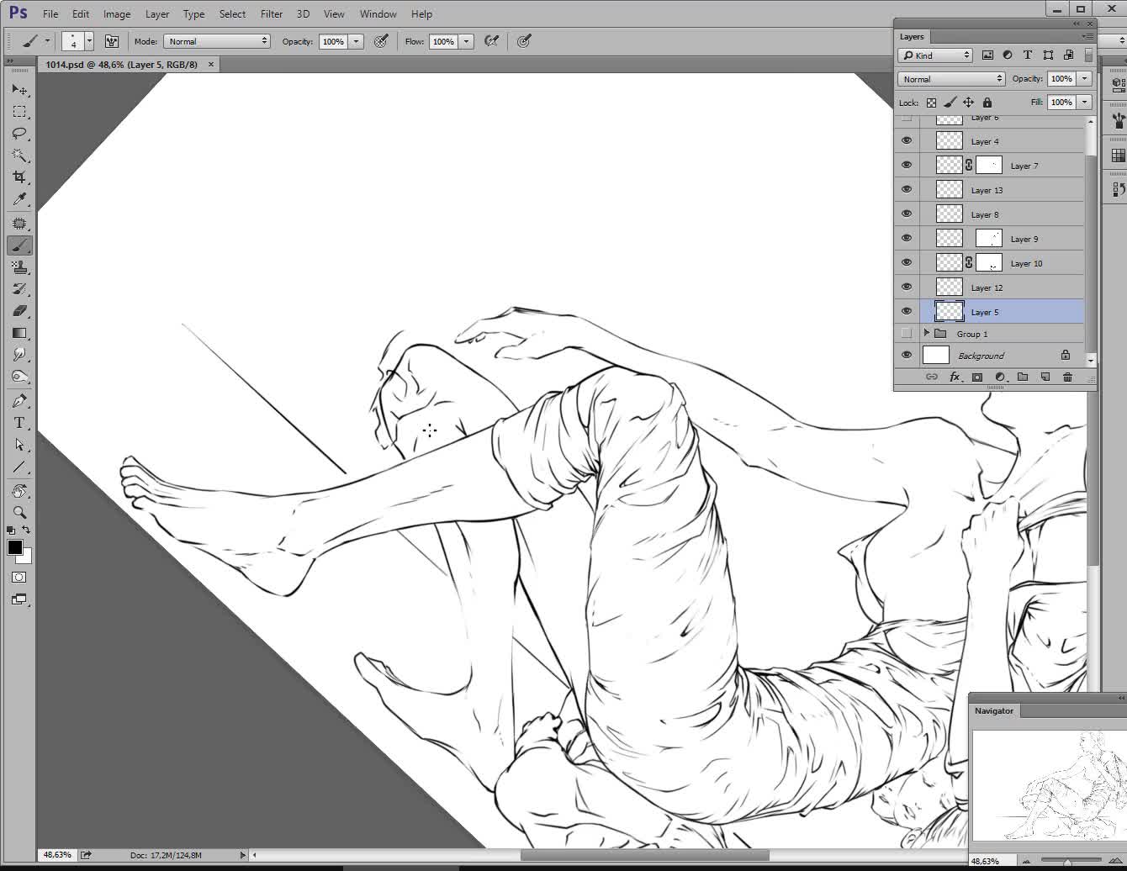Select the Zoom tool
Screen dimensions: 1127x871
click(x=19, y=512)
